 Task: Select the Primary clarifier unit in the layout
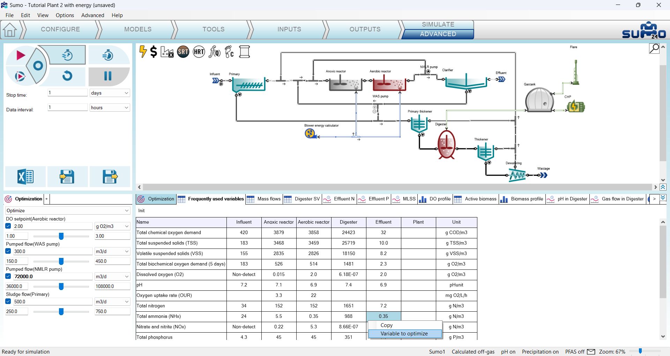[x=248, y=84]
